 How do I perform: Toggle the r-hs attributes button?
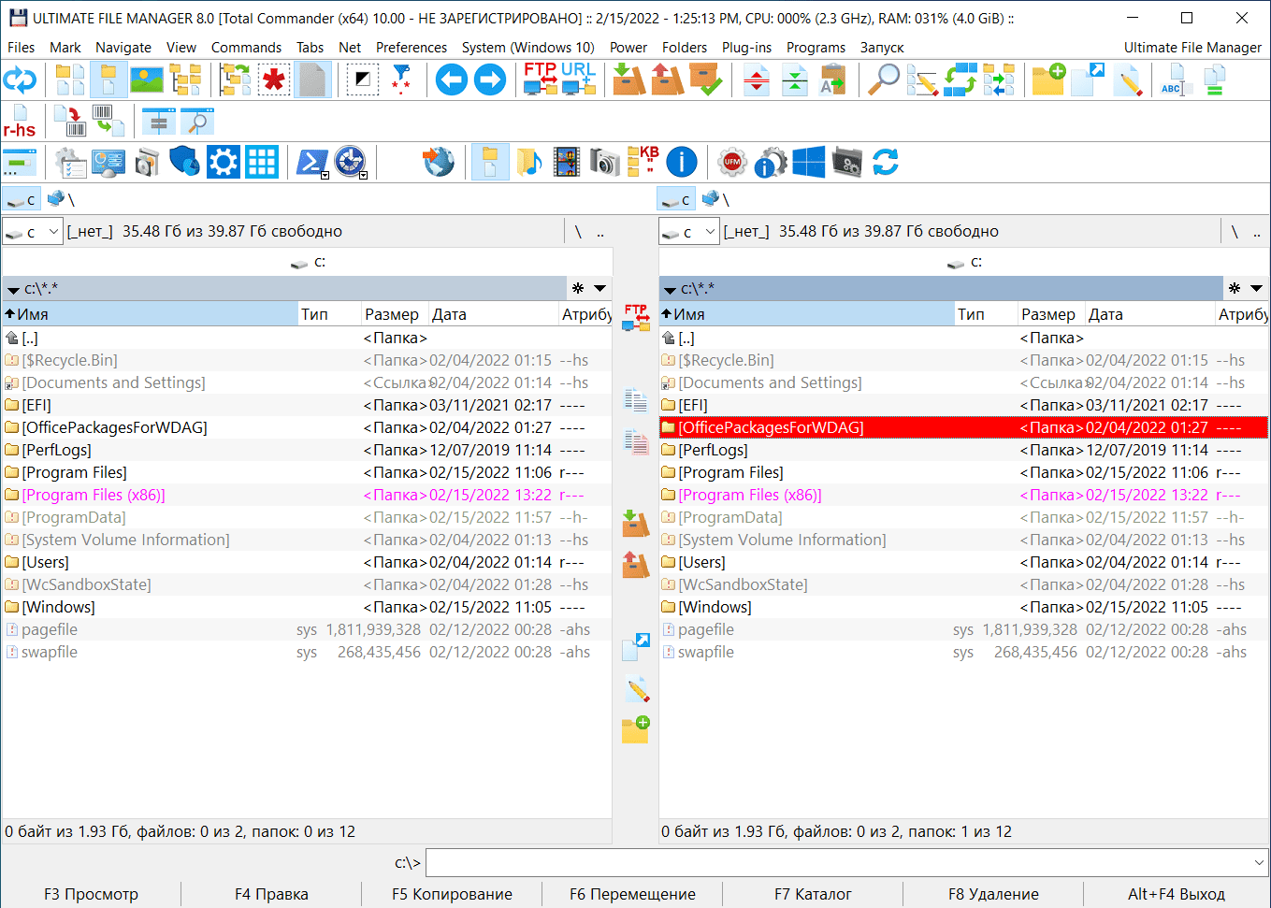coord(20,122)
